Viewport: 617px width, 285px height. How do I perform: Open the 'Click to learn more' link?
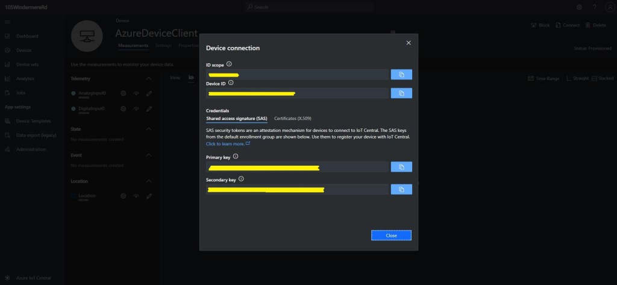[x=227, y=144]
